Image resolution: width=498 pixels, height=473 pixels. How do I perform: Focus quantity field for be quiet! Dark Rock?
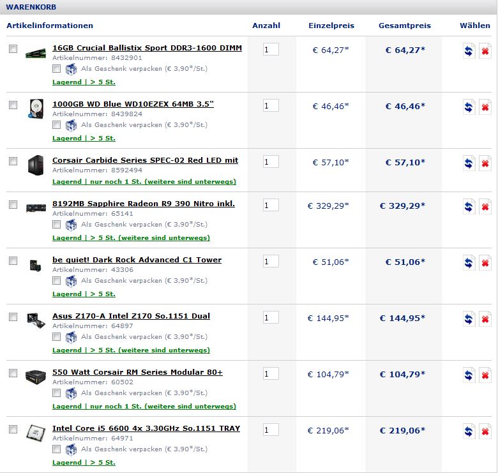[271, 261]
